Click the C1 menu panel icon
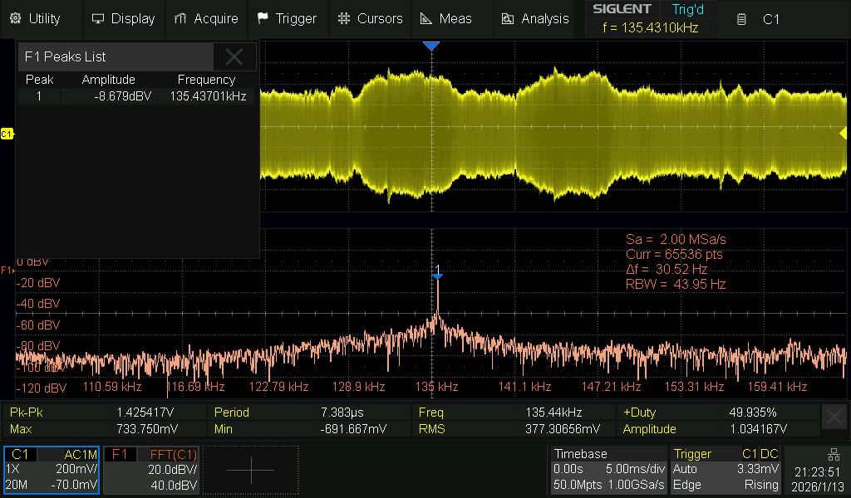This screenshot has height=498, width=851. [740, 20]
